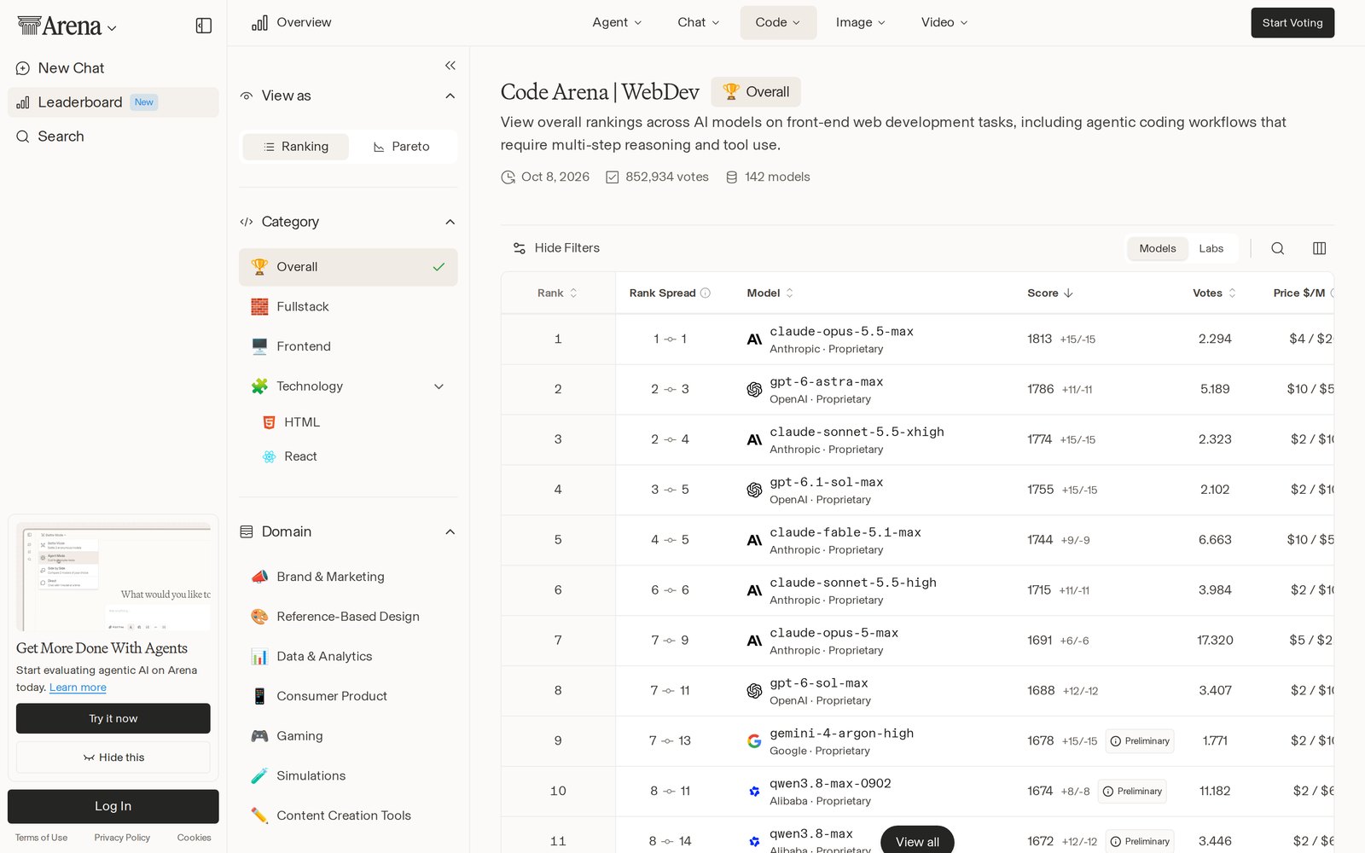Open the table search magnifier icon
Screen dimensions: 1365x853
1277,248
